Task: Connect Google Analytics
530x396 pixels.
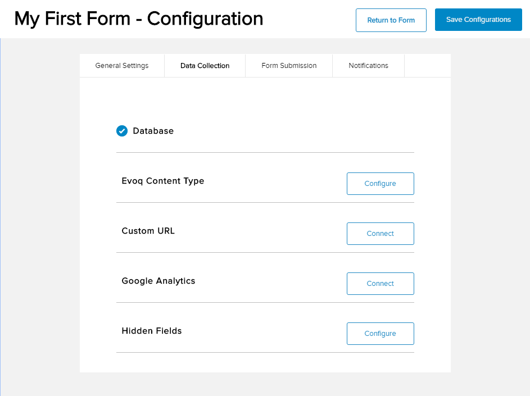Action: [x=380, y=284]
